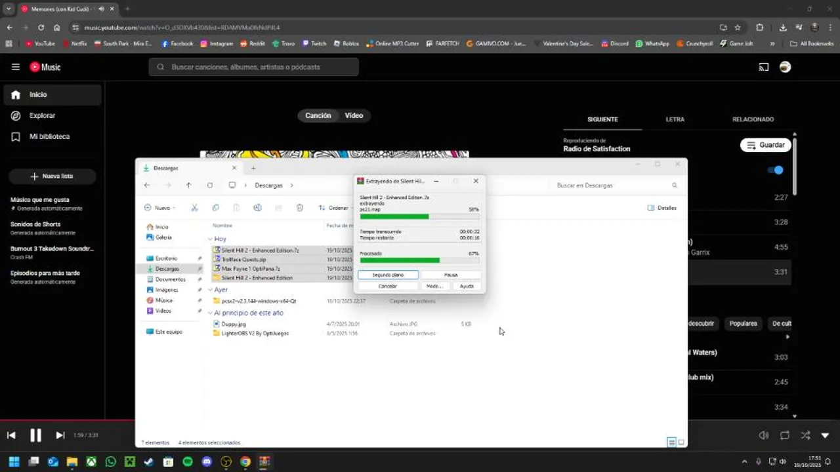The height and width of the screenshot is (472, 840).
Task: Switch Explorer to large thumbnails view
Action: [681, 442]
